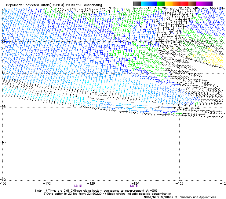
Task: Click the NOAA/NESDIS credit text
Action: pos(180,197)
